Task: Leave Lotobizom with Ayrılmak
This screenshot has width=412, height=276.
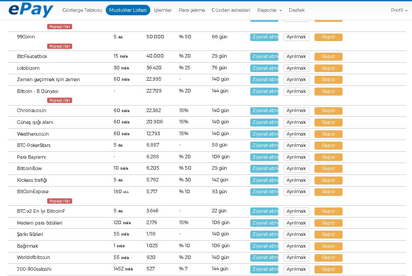Action: pyautogui.click(x=296, y=68)
